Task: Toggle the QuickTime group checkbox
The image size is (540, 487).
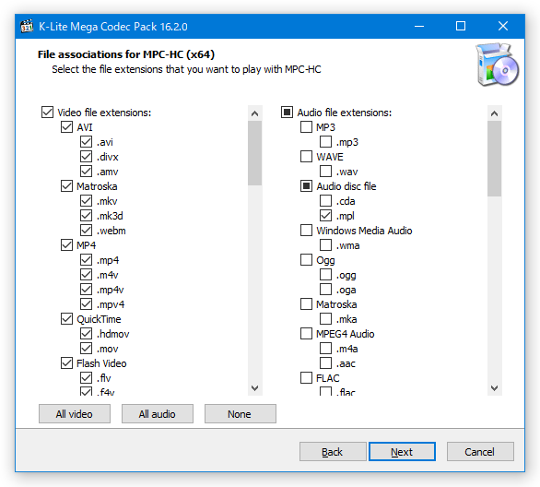Action: (66, 319)
